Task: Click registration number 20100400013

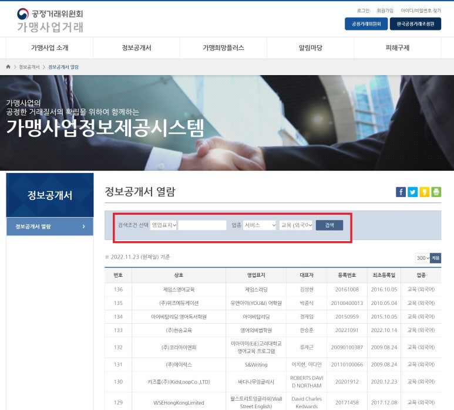Action: click(x=347, y=303)
